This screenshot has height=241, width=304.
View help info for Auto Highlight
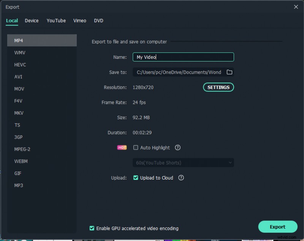tap(177, 148)
